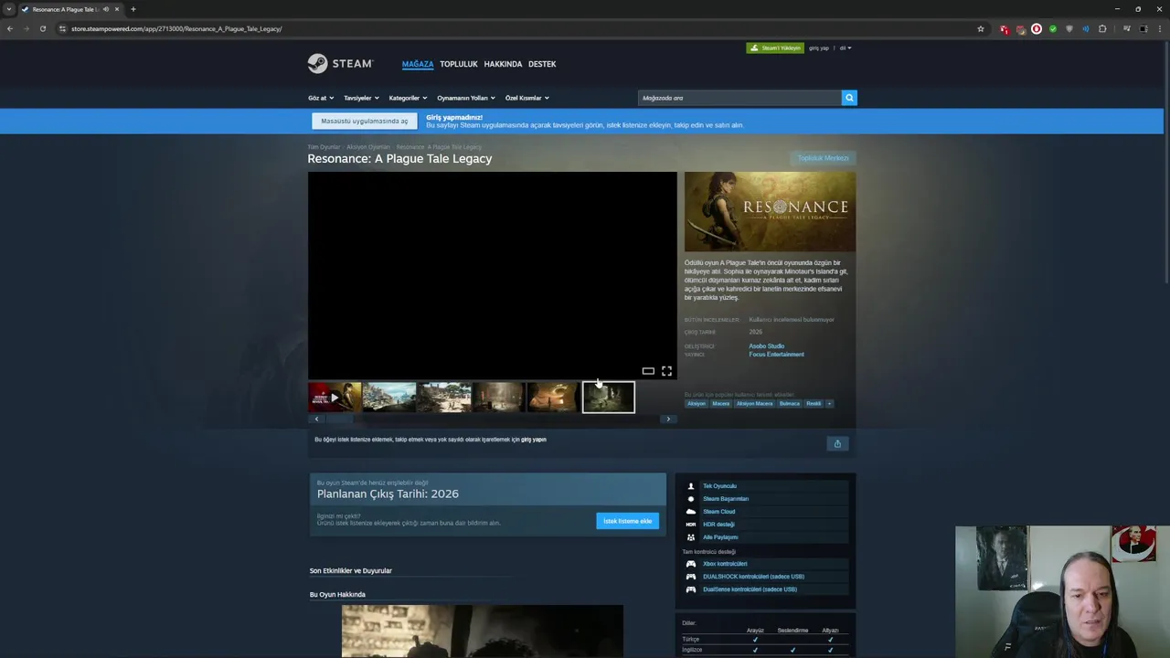Open Chrome media control icon
Viewport: 1170px width, 658px height.
(x=1126, y=28)
